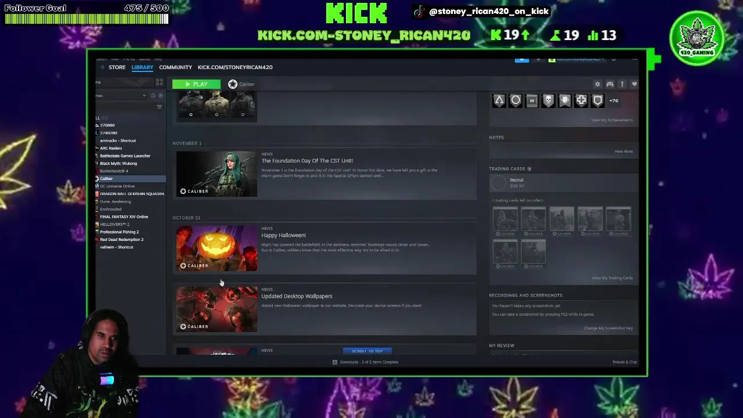
Task: Open the Happy Halloween news post
Action: (283, 235)
